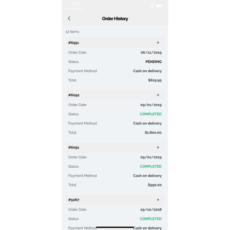Click the 12 items label
The height and width of the screenshot is (230, 230).
pyautogui.click(x=72, y=32)
